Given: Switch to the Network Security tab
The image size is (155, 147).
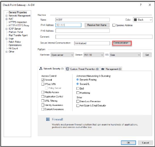Looking at the screenshot, I should coord(51,69).
